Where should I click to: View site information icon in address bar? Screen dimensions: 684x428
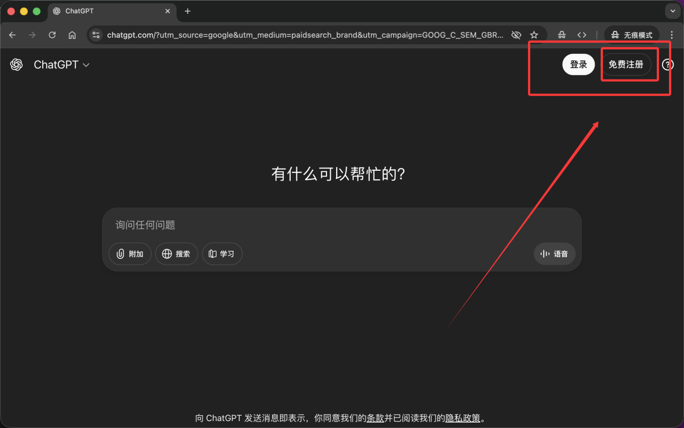click(96, 35)
